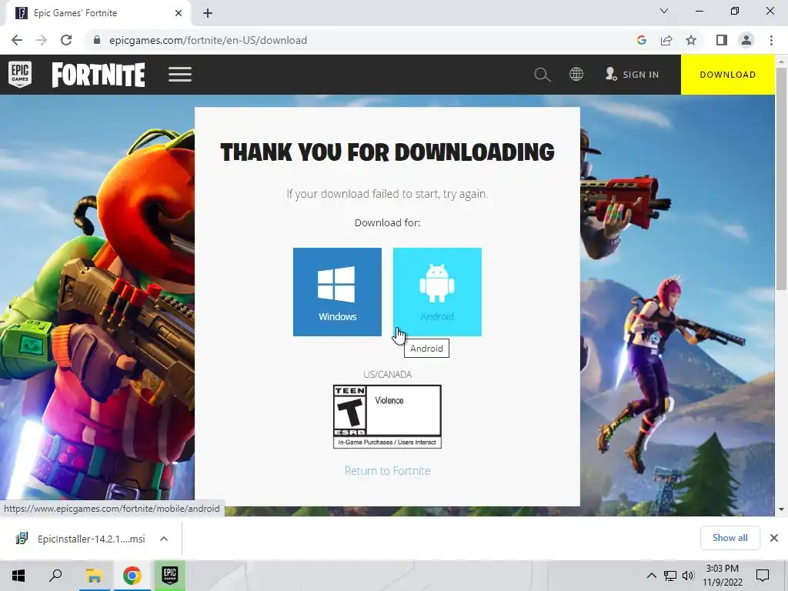Click the Fortnite logo
The height and width of the screenshot is (591, 788).
tap(98, 75)
